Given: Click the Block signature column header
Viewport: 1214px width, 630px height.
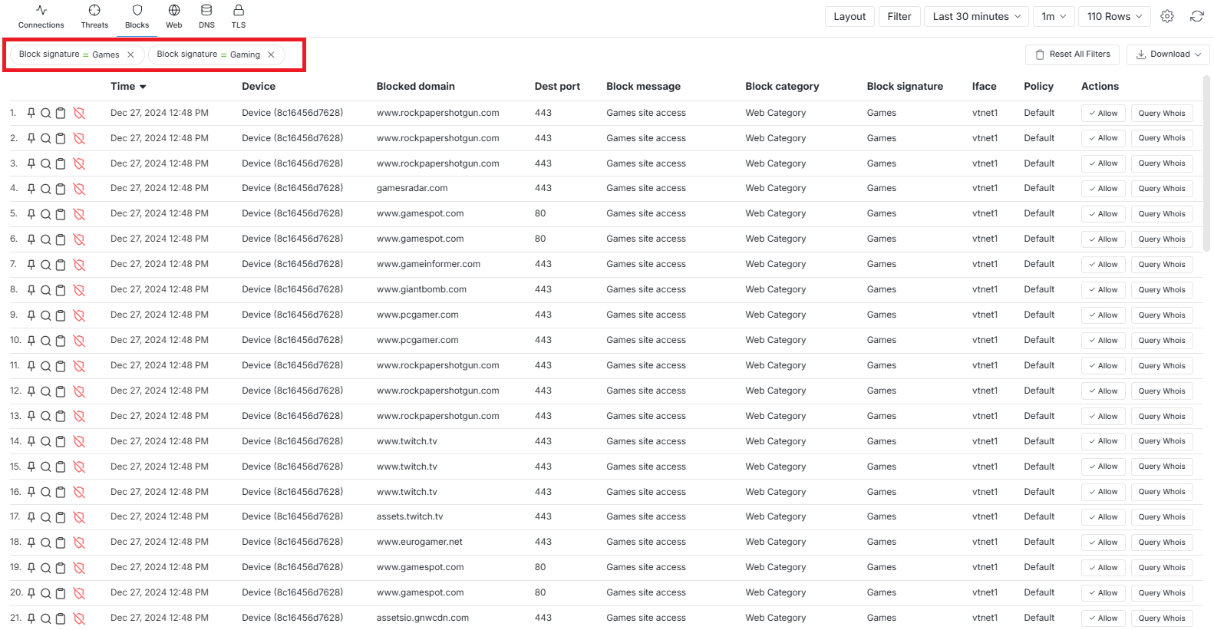Looking at the screenshot, I should (x=905, y=87).
